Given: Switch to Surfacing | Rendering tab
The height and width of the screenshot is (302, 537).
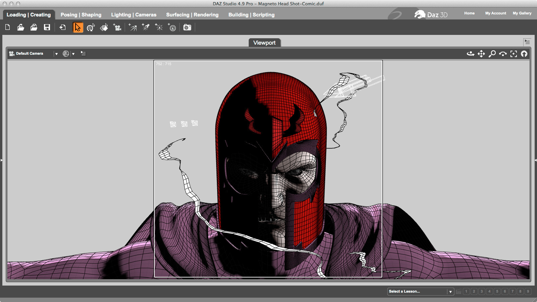Looking at the screenshot, I should (192, 15).
